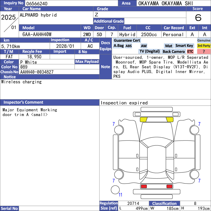Click the Serial No label
The image size is (211, 211).
click(9, 208)
